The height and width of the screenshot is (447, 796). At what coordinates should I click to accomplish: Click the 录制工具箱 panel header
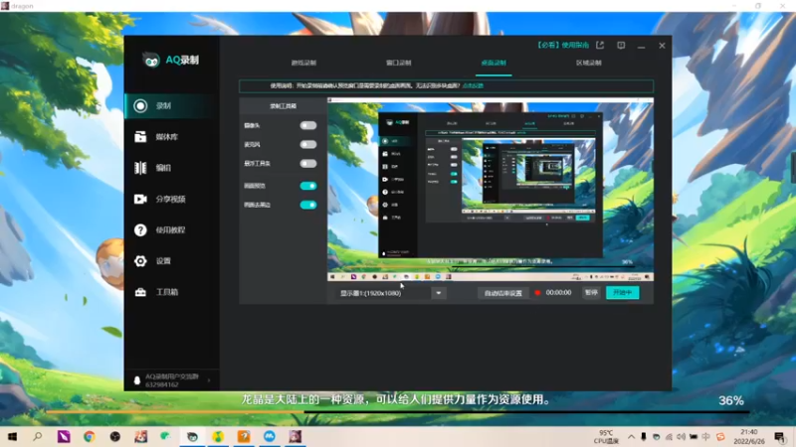click(x=283, y=106)
